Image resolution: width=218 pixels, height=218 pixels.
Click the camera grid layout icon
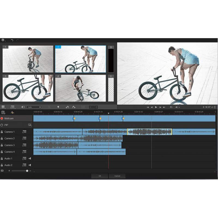point(3,107)
